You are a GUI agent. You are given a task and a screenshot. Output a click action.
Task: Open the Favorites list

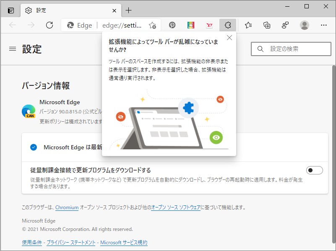[x=248, y=25]
